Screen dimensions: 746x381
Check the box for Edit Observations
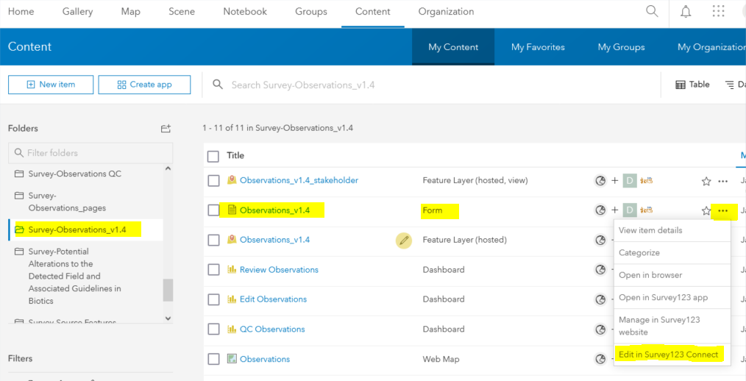pos(213,299)
